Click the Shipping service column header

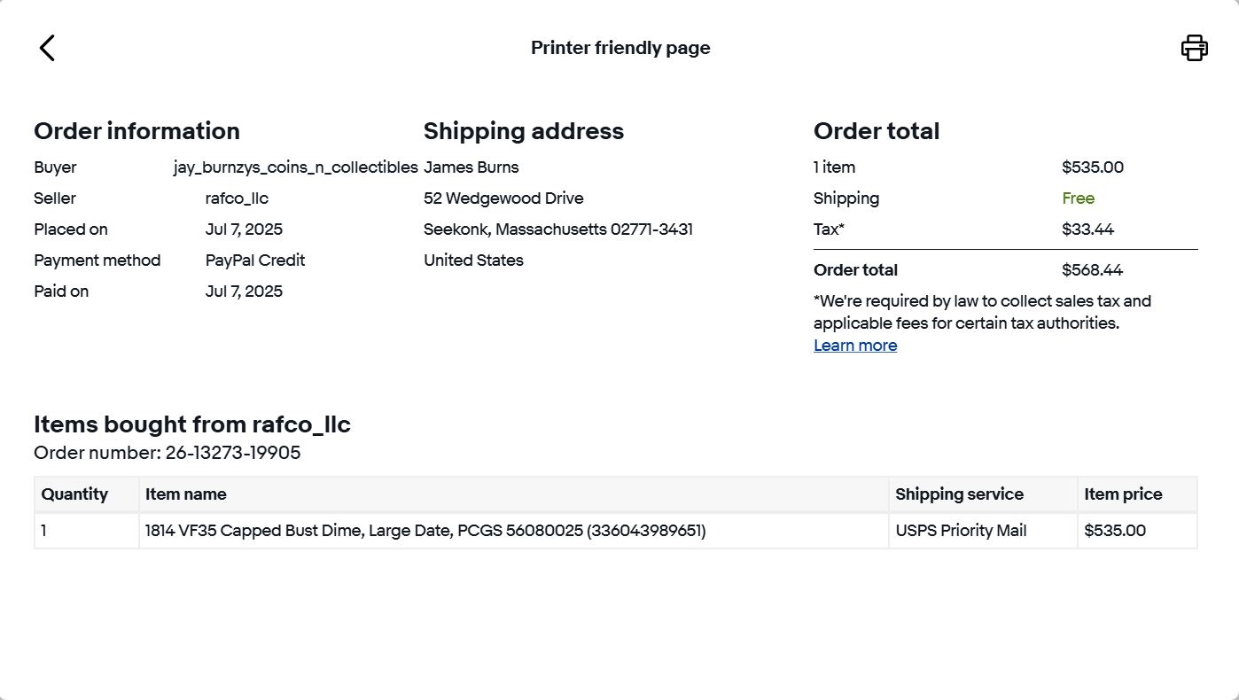pyautogui.click(x=959, y=494)
